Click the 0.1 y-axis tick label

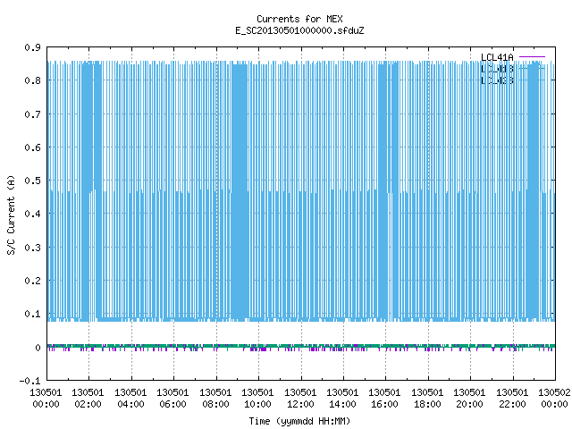32,314
